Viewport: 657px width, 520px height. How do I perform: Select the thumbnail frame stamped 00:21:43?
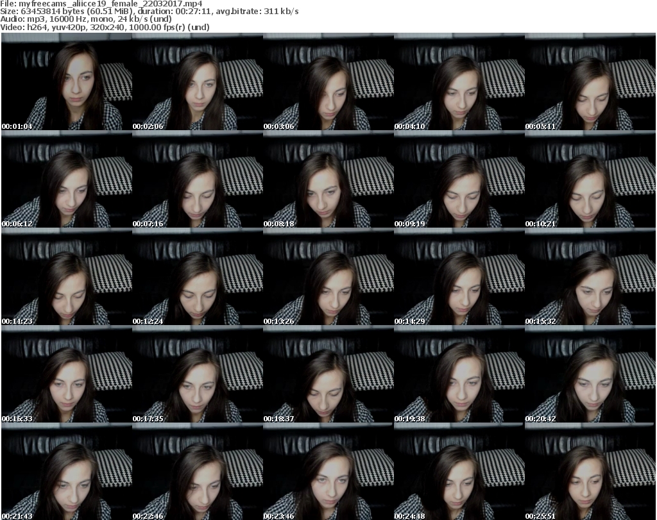67,472
